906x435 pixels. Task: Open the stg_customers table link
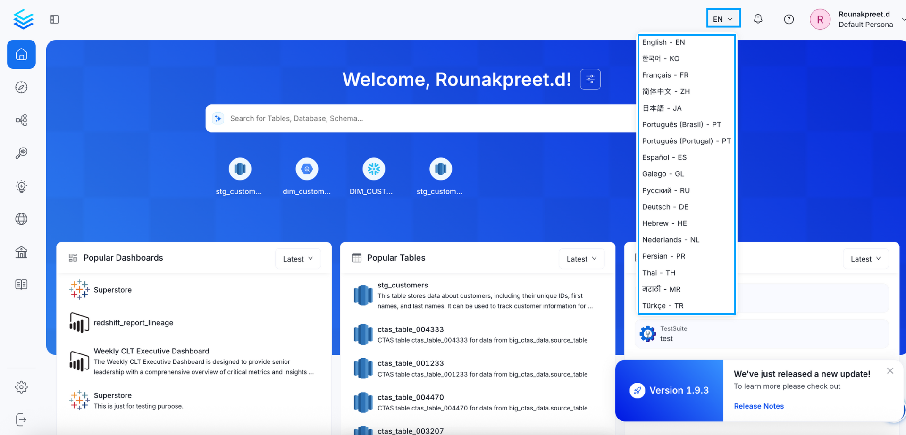[403, 285]
